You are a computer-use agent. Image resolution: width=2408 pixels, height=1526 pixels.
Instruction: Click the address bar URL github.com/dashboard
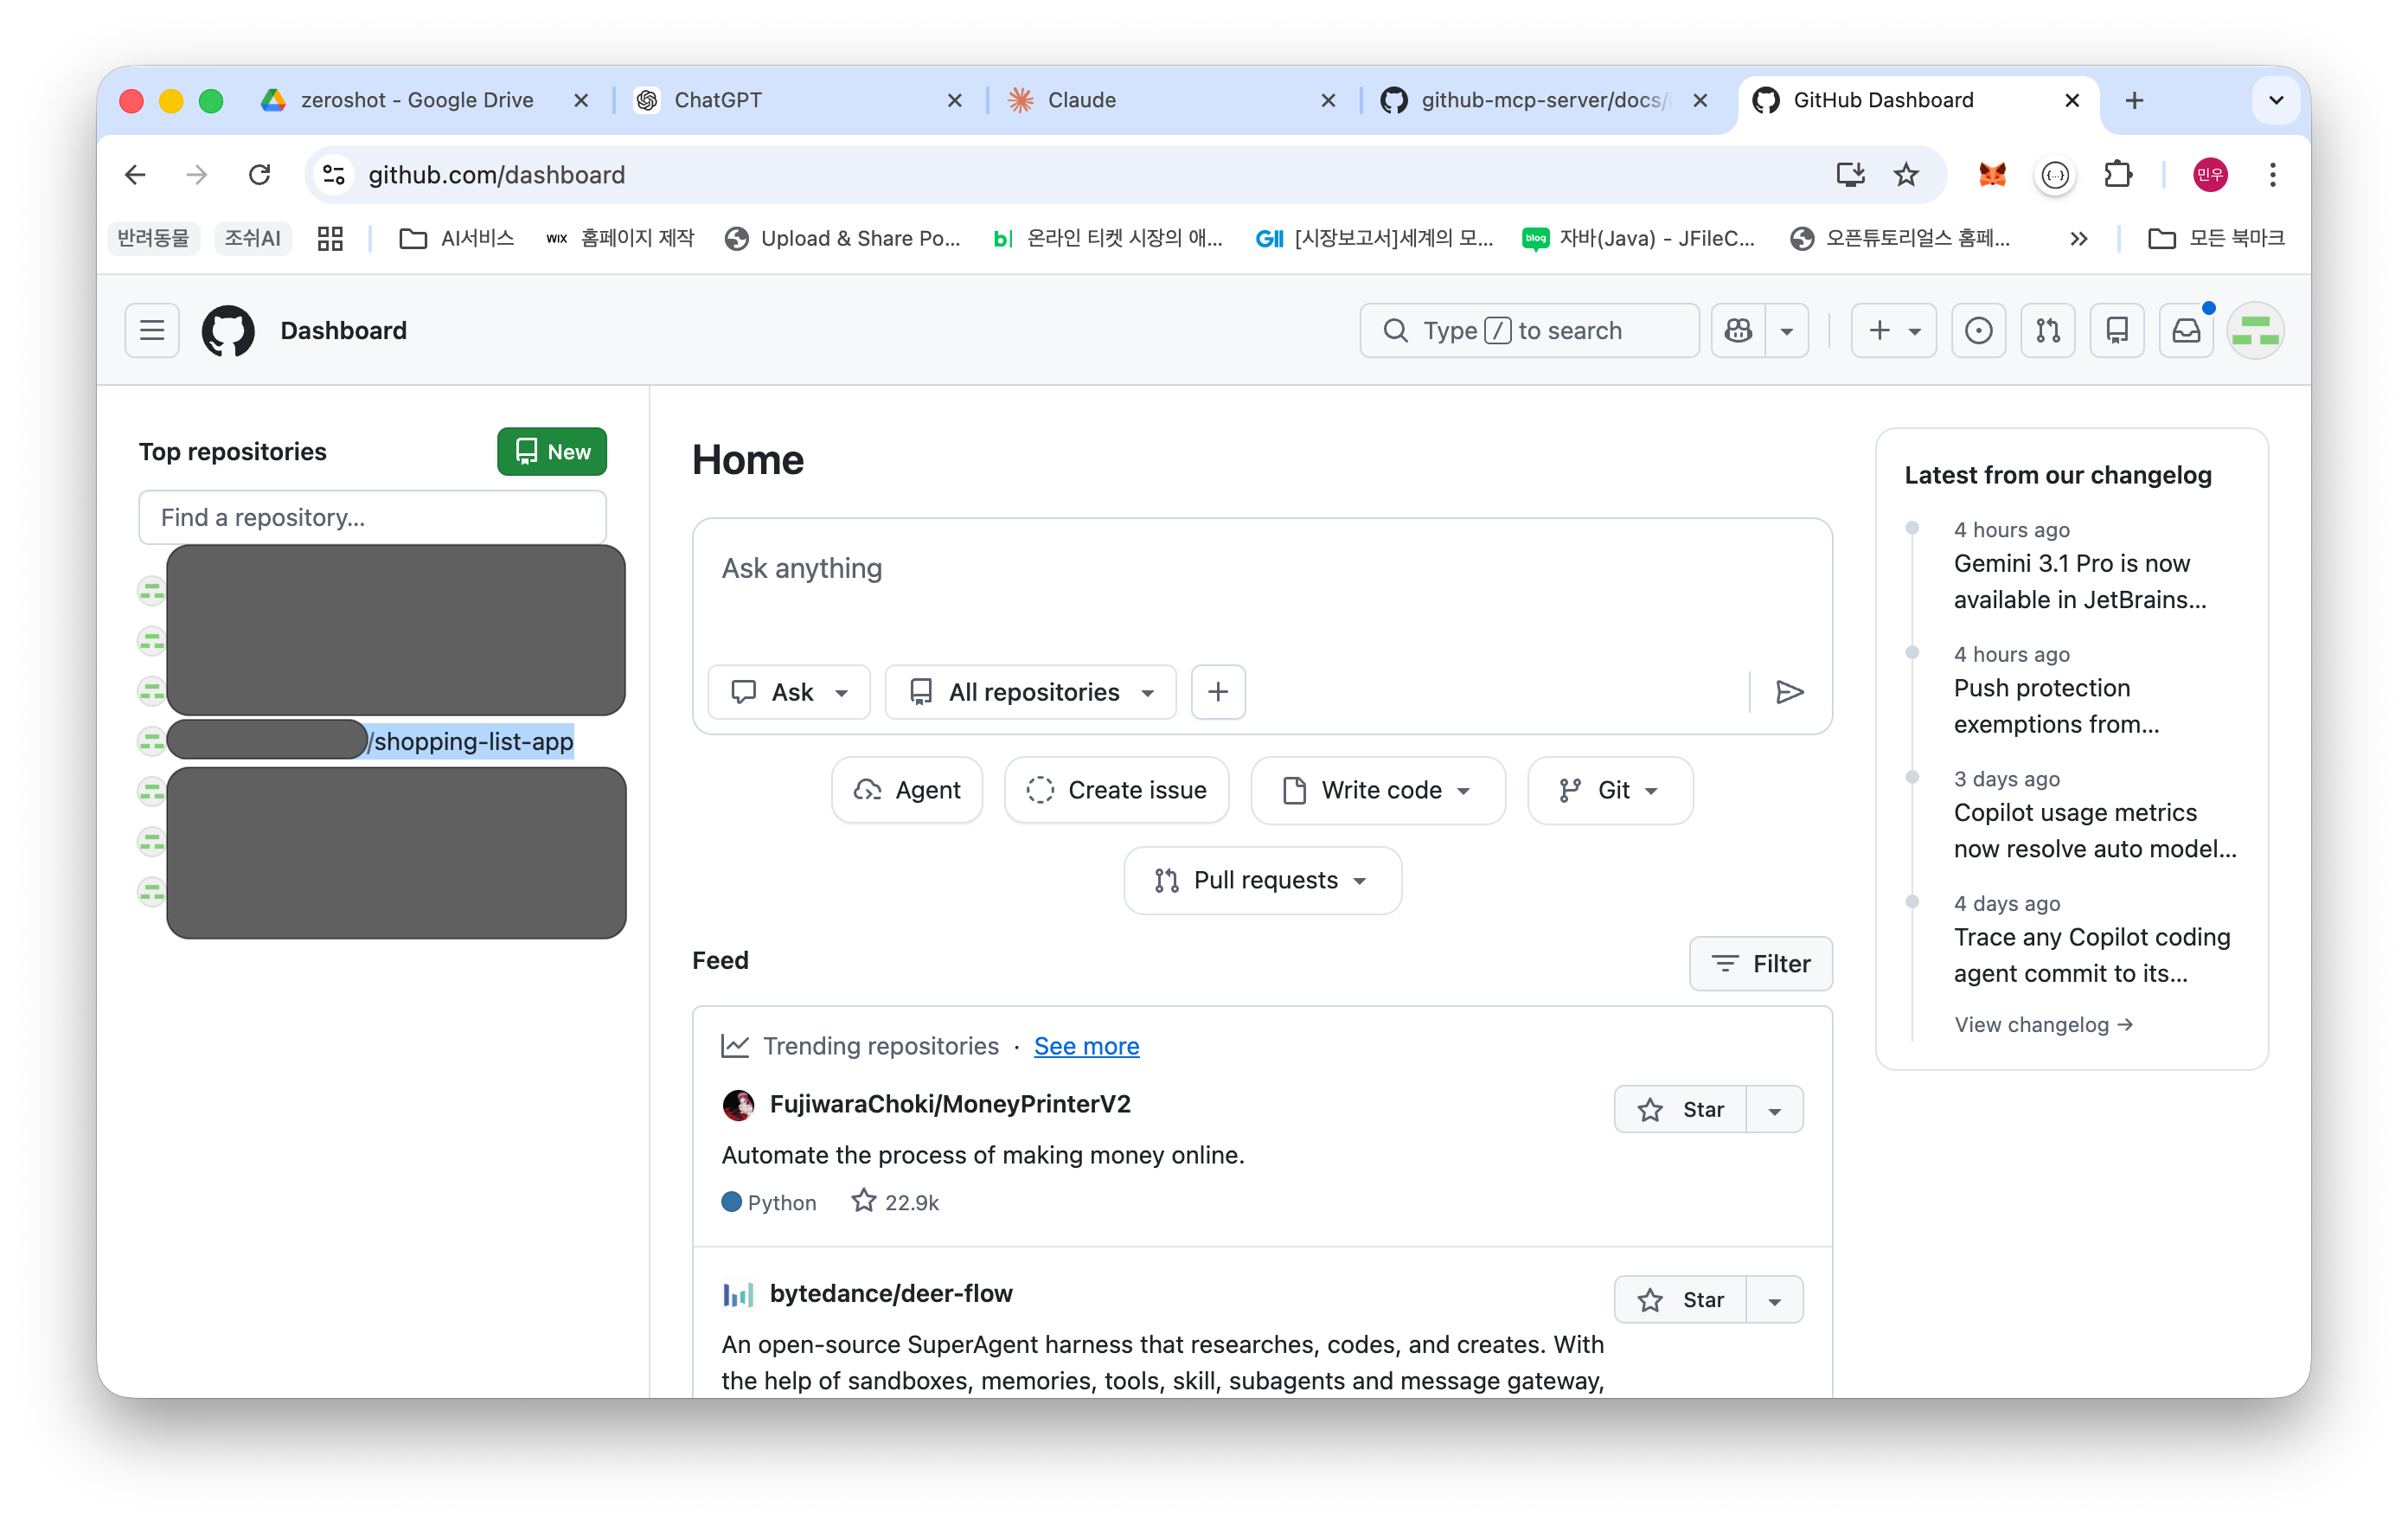click(497, 175)
